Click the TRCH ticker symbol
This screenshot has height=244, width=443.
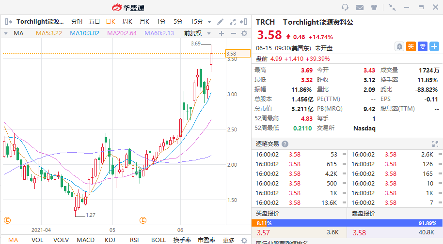click(265, 22)
